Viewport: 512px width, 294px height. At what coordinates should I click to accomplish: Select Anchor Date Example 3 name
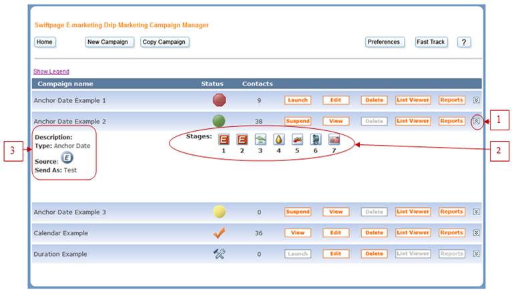point(70,212)
